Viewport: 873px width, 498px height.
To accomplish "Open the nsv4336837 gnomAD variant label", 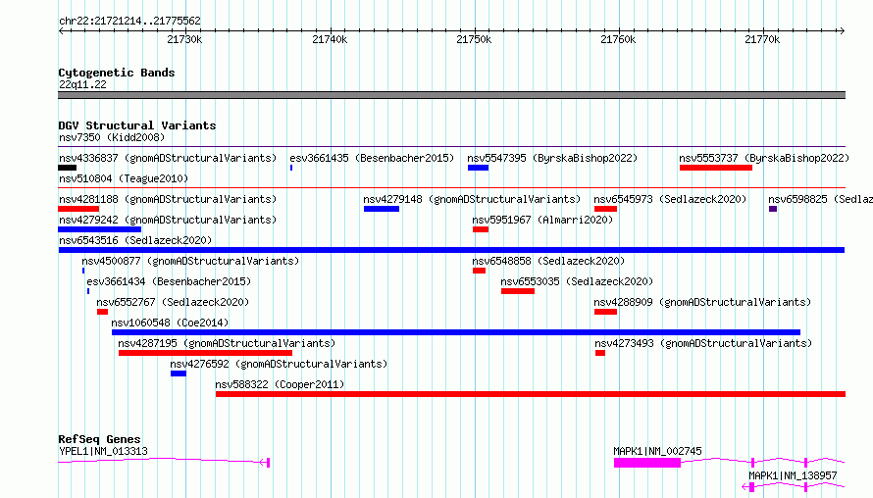I will click(x=168, y=158).
